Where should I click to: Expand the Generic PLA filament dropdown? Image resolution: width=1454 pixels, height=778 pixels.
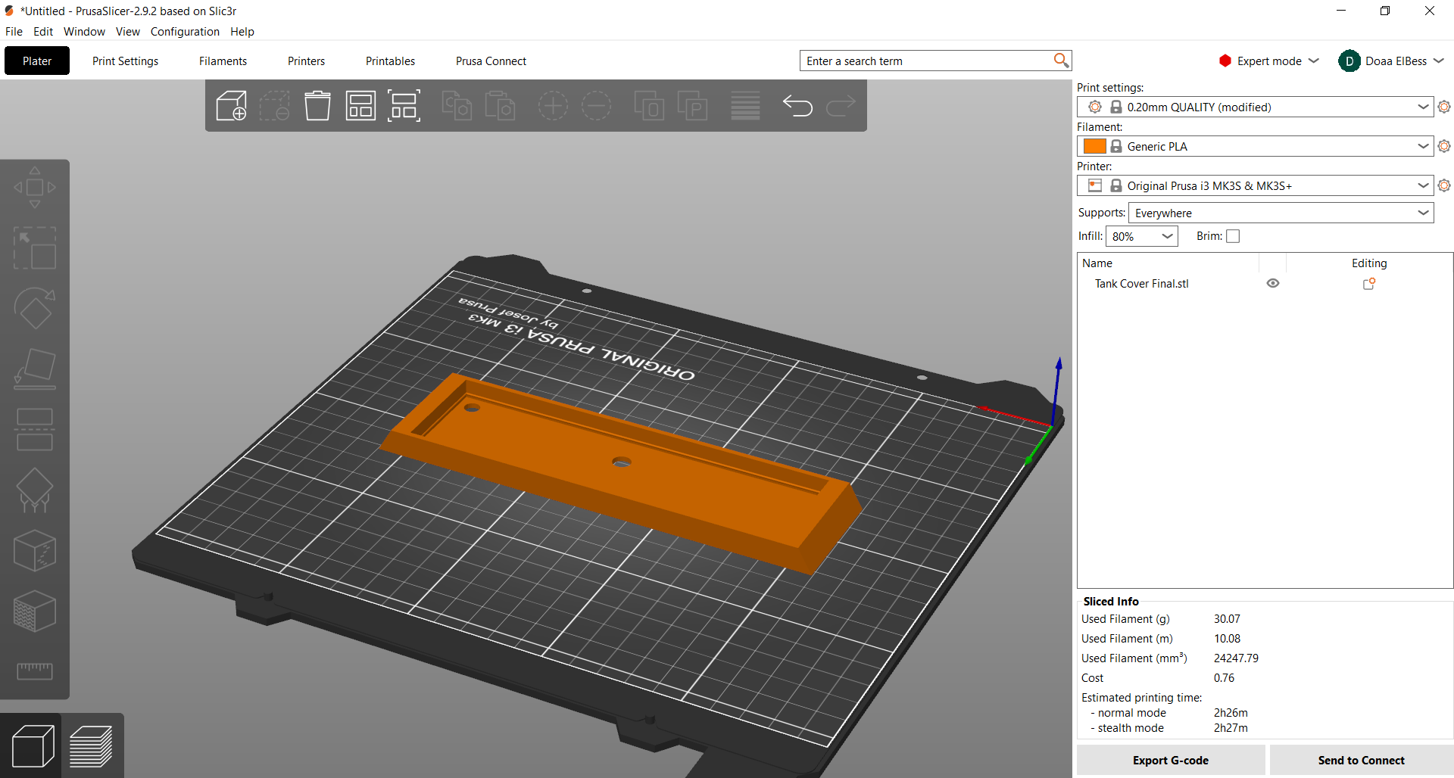1423,146
